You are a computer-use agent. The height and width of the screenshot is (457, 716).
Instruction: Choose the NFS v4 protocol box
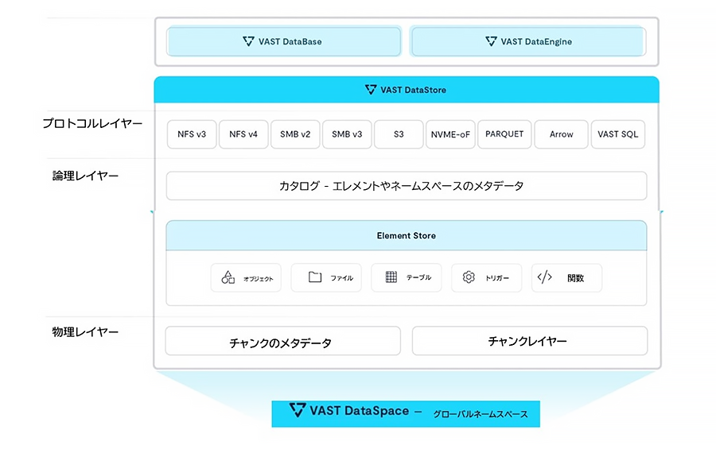pos(243,134)
